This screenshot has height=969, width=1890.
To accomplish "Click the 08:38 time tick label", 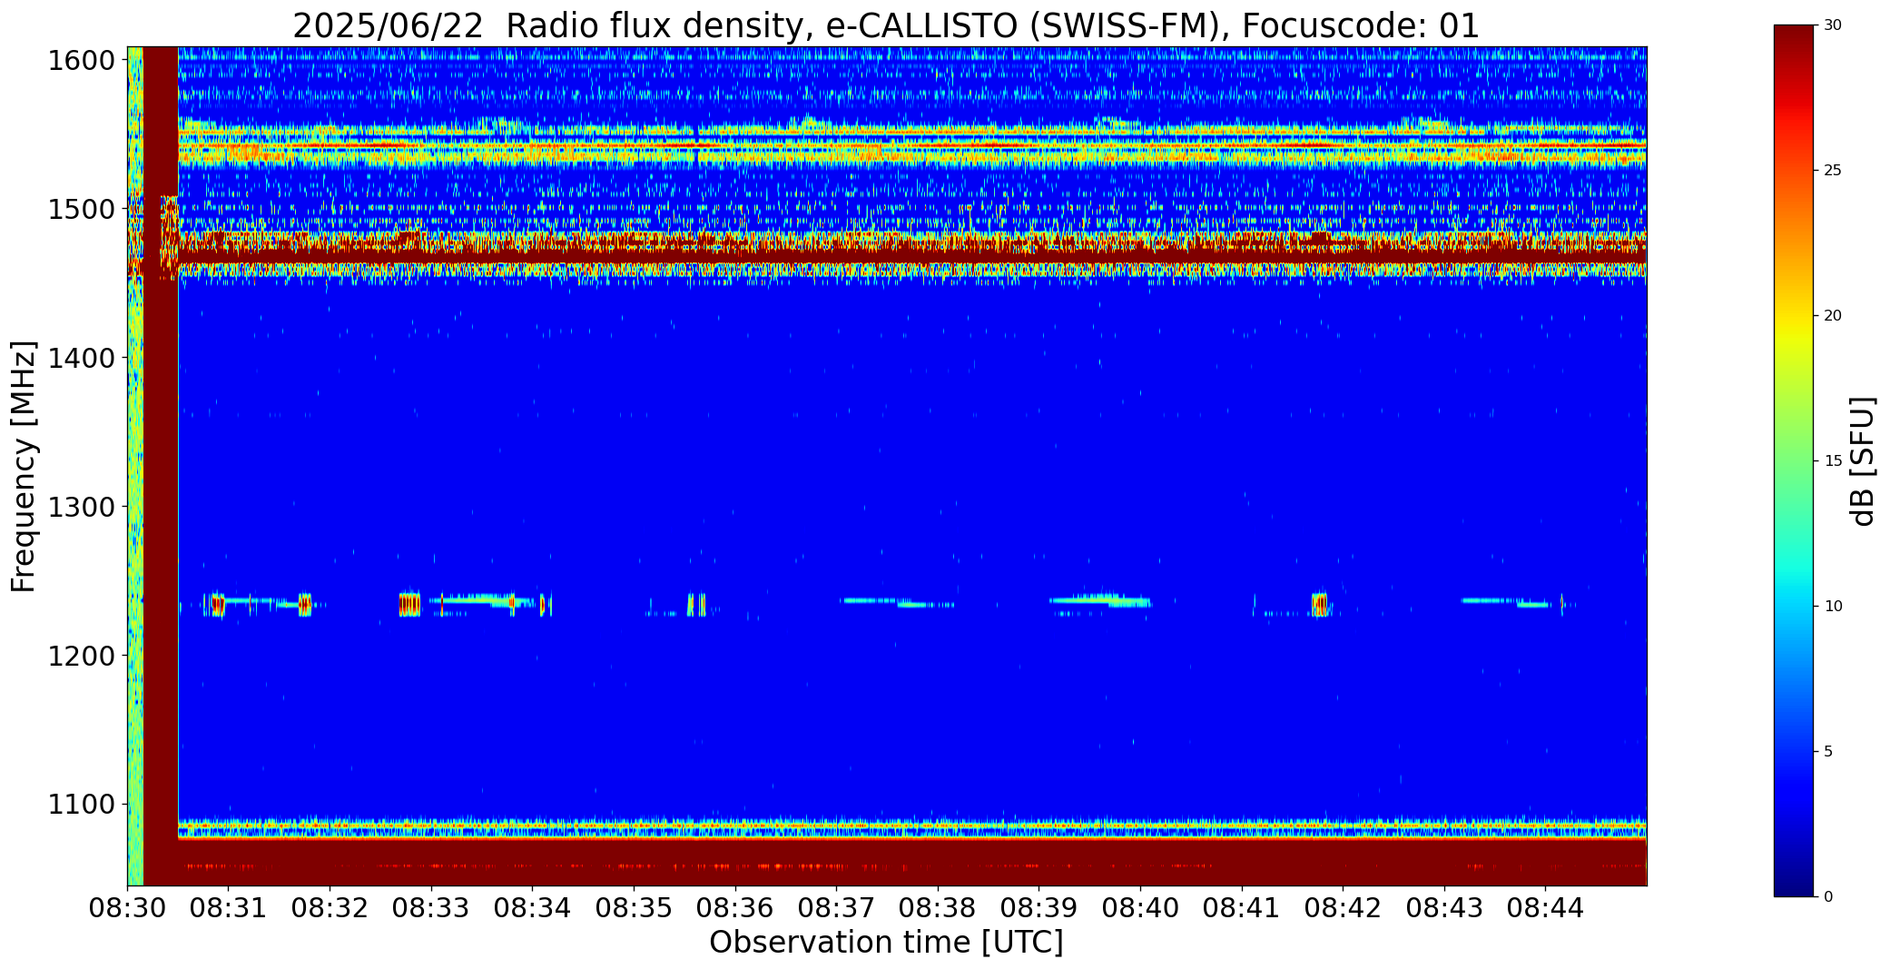I will coord(938,907).
